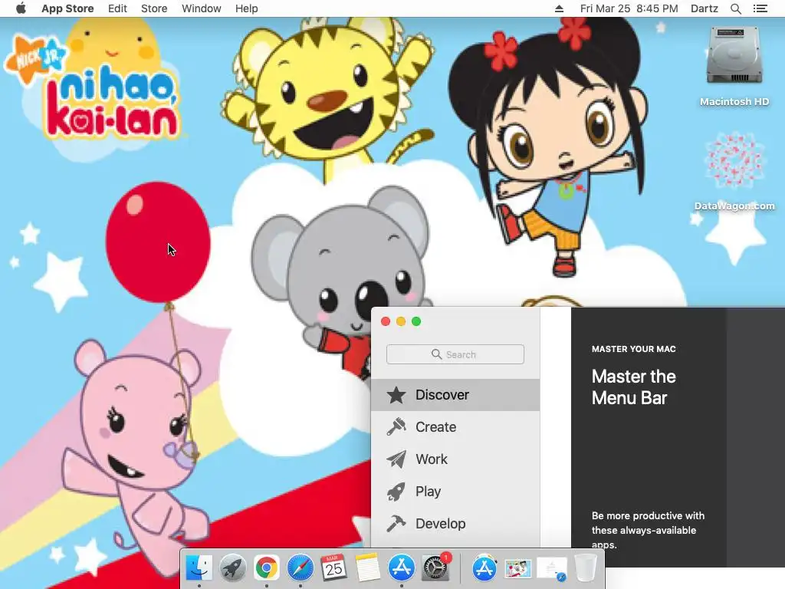Open the Play category with the rocket icon
785x589 pixels.
(455, 492)
